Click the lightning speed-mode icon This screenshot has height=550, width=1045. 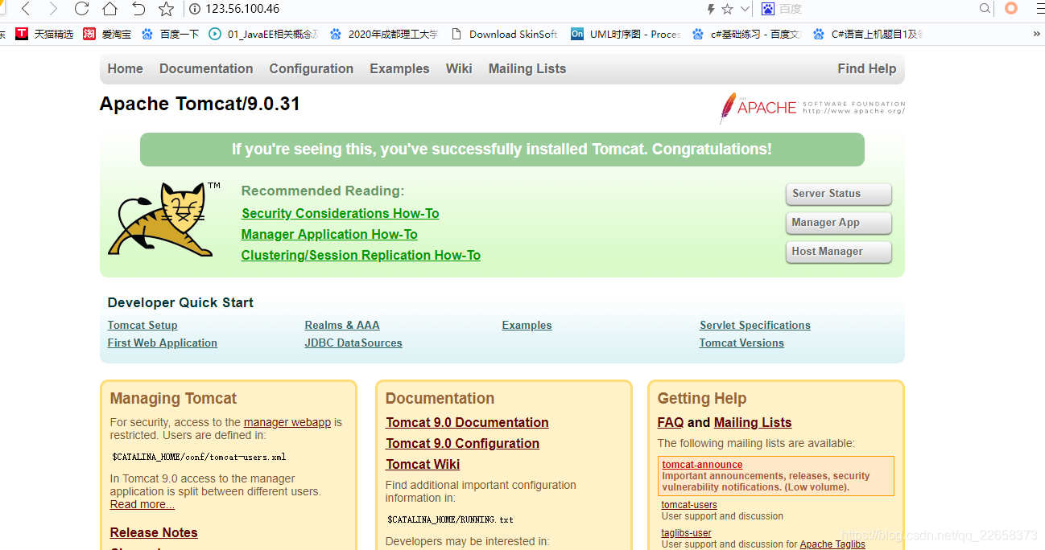click(x=710, y=9)
